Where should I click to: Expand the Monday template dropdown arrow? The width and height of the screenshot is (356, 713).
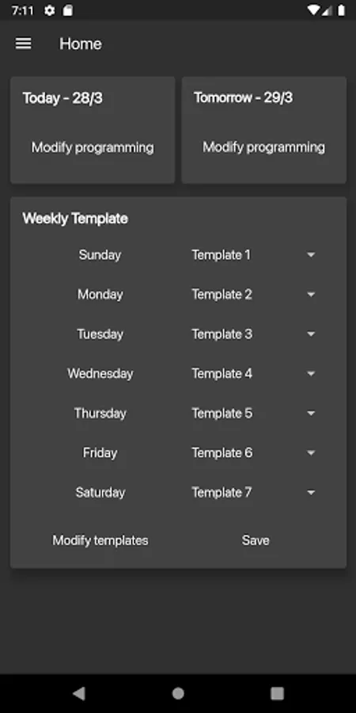point(311,295)
